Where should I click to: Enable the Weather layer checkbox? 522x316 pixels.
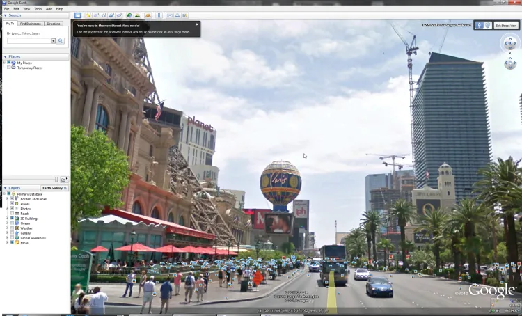point(12,228)
